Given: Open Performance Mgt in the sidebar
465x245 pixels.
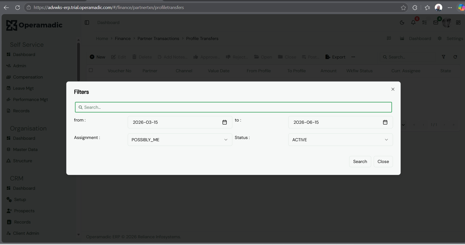Looking at the screenshot, I should [27, 99].
